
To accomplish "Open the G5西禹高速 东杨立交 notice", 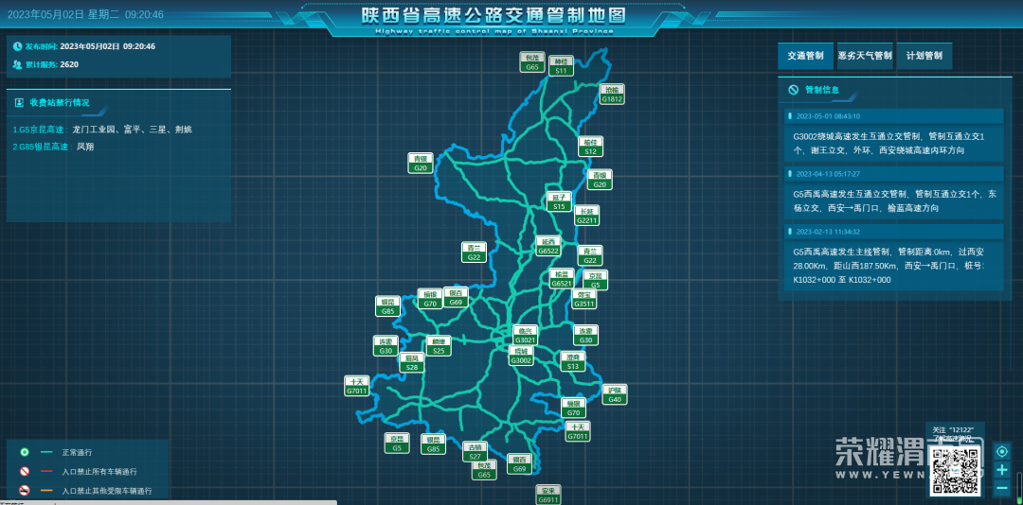I will pos(894,200).
